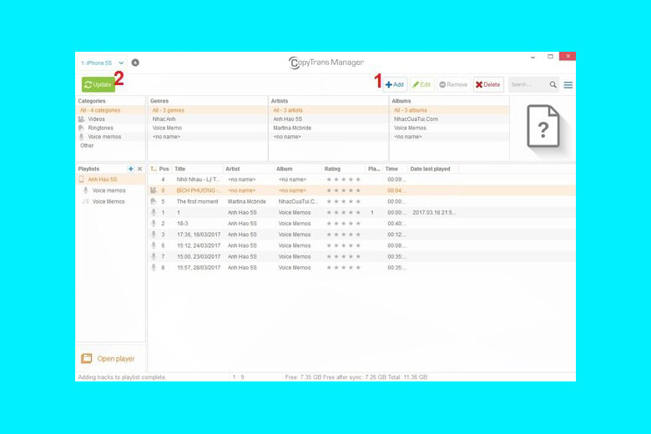Select the Voice memos category
The height and width of the screenshot is (434, 651).
(x=110, y=137)
